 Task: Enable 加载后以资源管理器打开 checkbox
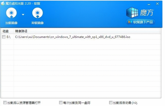[5, 103]
